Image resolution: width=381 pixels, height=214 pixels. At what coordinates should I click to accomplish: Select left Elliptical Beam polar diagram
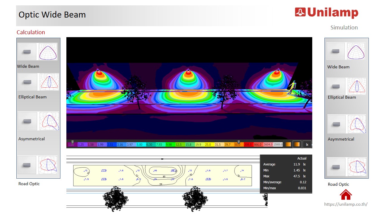tap(49, 82)
